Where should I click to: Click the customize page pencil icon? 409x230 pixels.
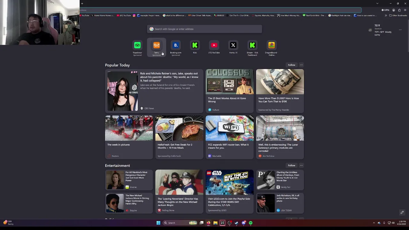(402, 212)
